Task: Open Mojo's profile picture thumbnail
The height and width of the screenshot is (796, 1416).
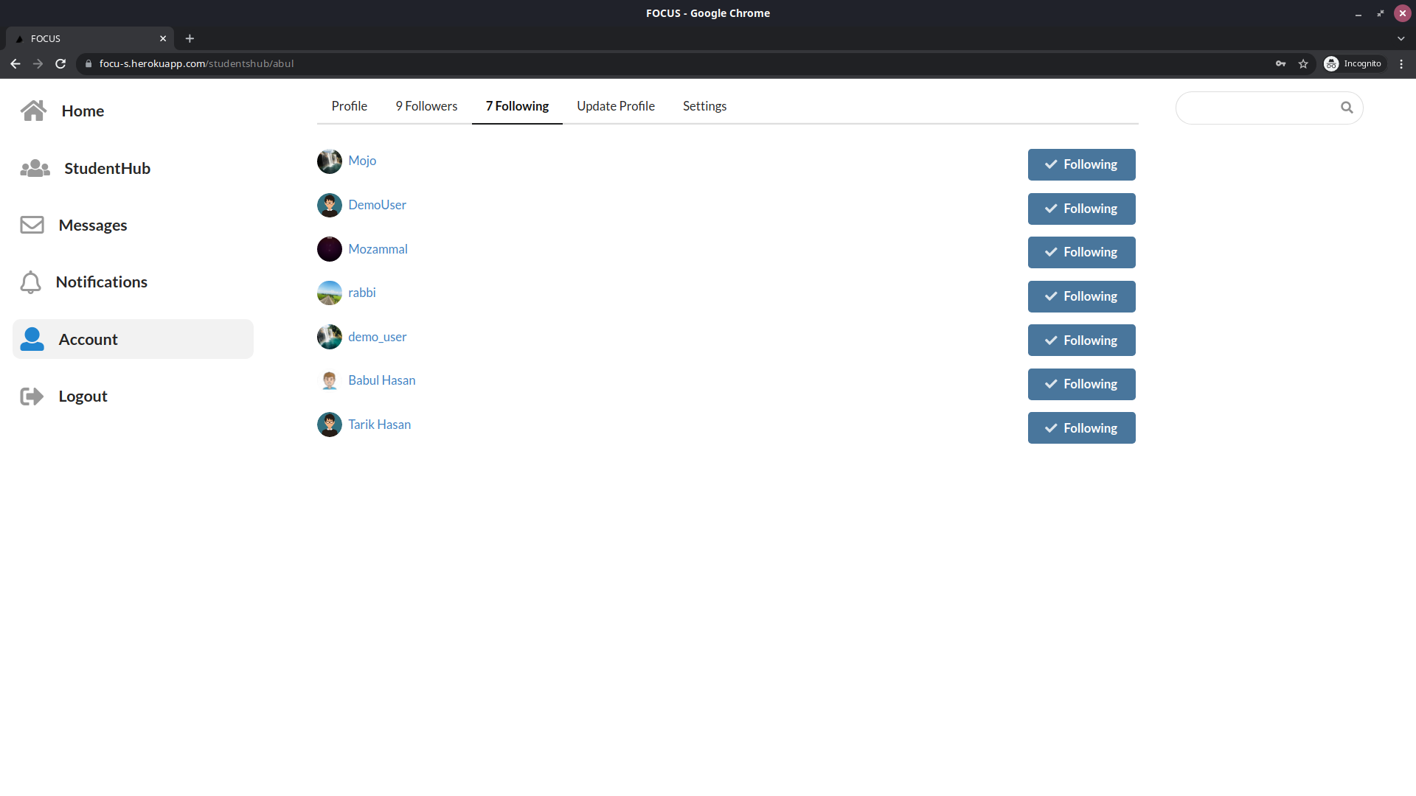Action: (x=329, y=161)
